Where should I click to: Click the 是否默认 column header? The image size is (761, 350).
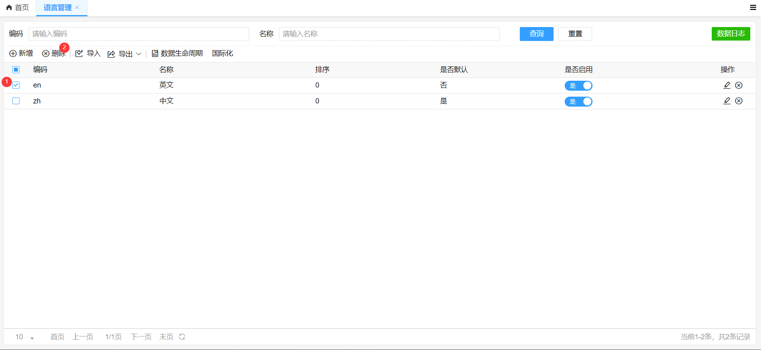454,70
